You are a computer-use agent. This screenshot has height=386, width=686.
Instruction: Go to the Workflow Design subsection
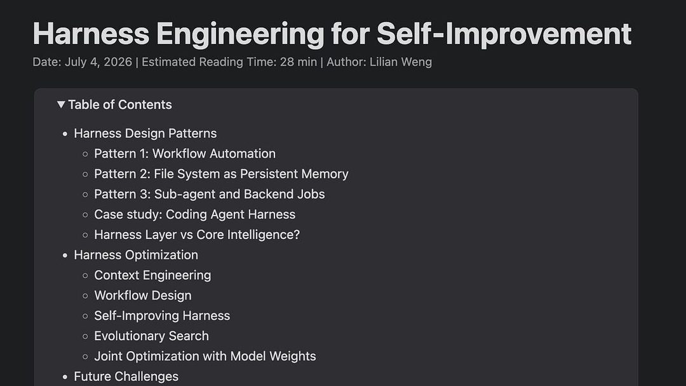tap(143, 295)
